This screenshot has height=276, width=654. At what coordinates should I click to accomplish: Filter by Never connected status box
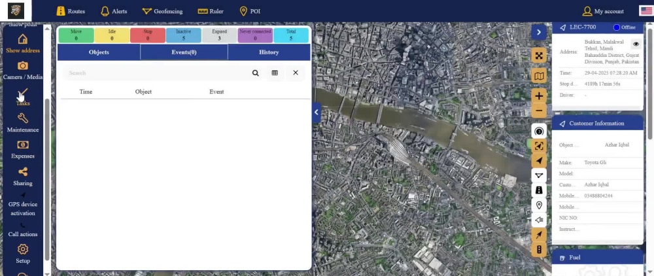point(255,35)
